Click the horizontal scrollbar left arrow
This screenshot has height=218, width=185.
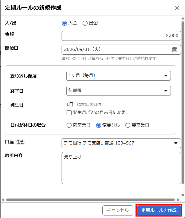[x=3, y=200]
